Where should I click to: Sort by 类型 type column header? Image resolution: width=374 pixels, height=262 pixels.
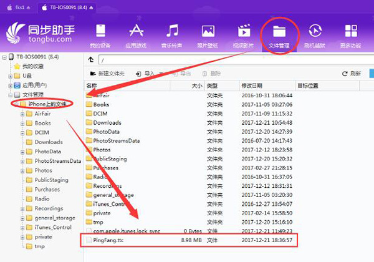tap(222, 85)
